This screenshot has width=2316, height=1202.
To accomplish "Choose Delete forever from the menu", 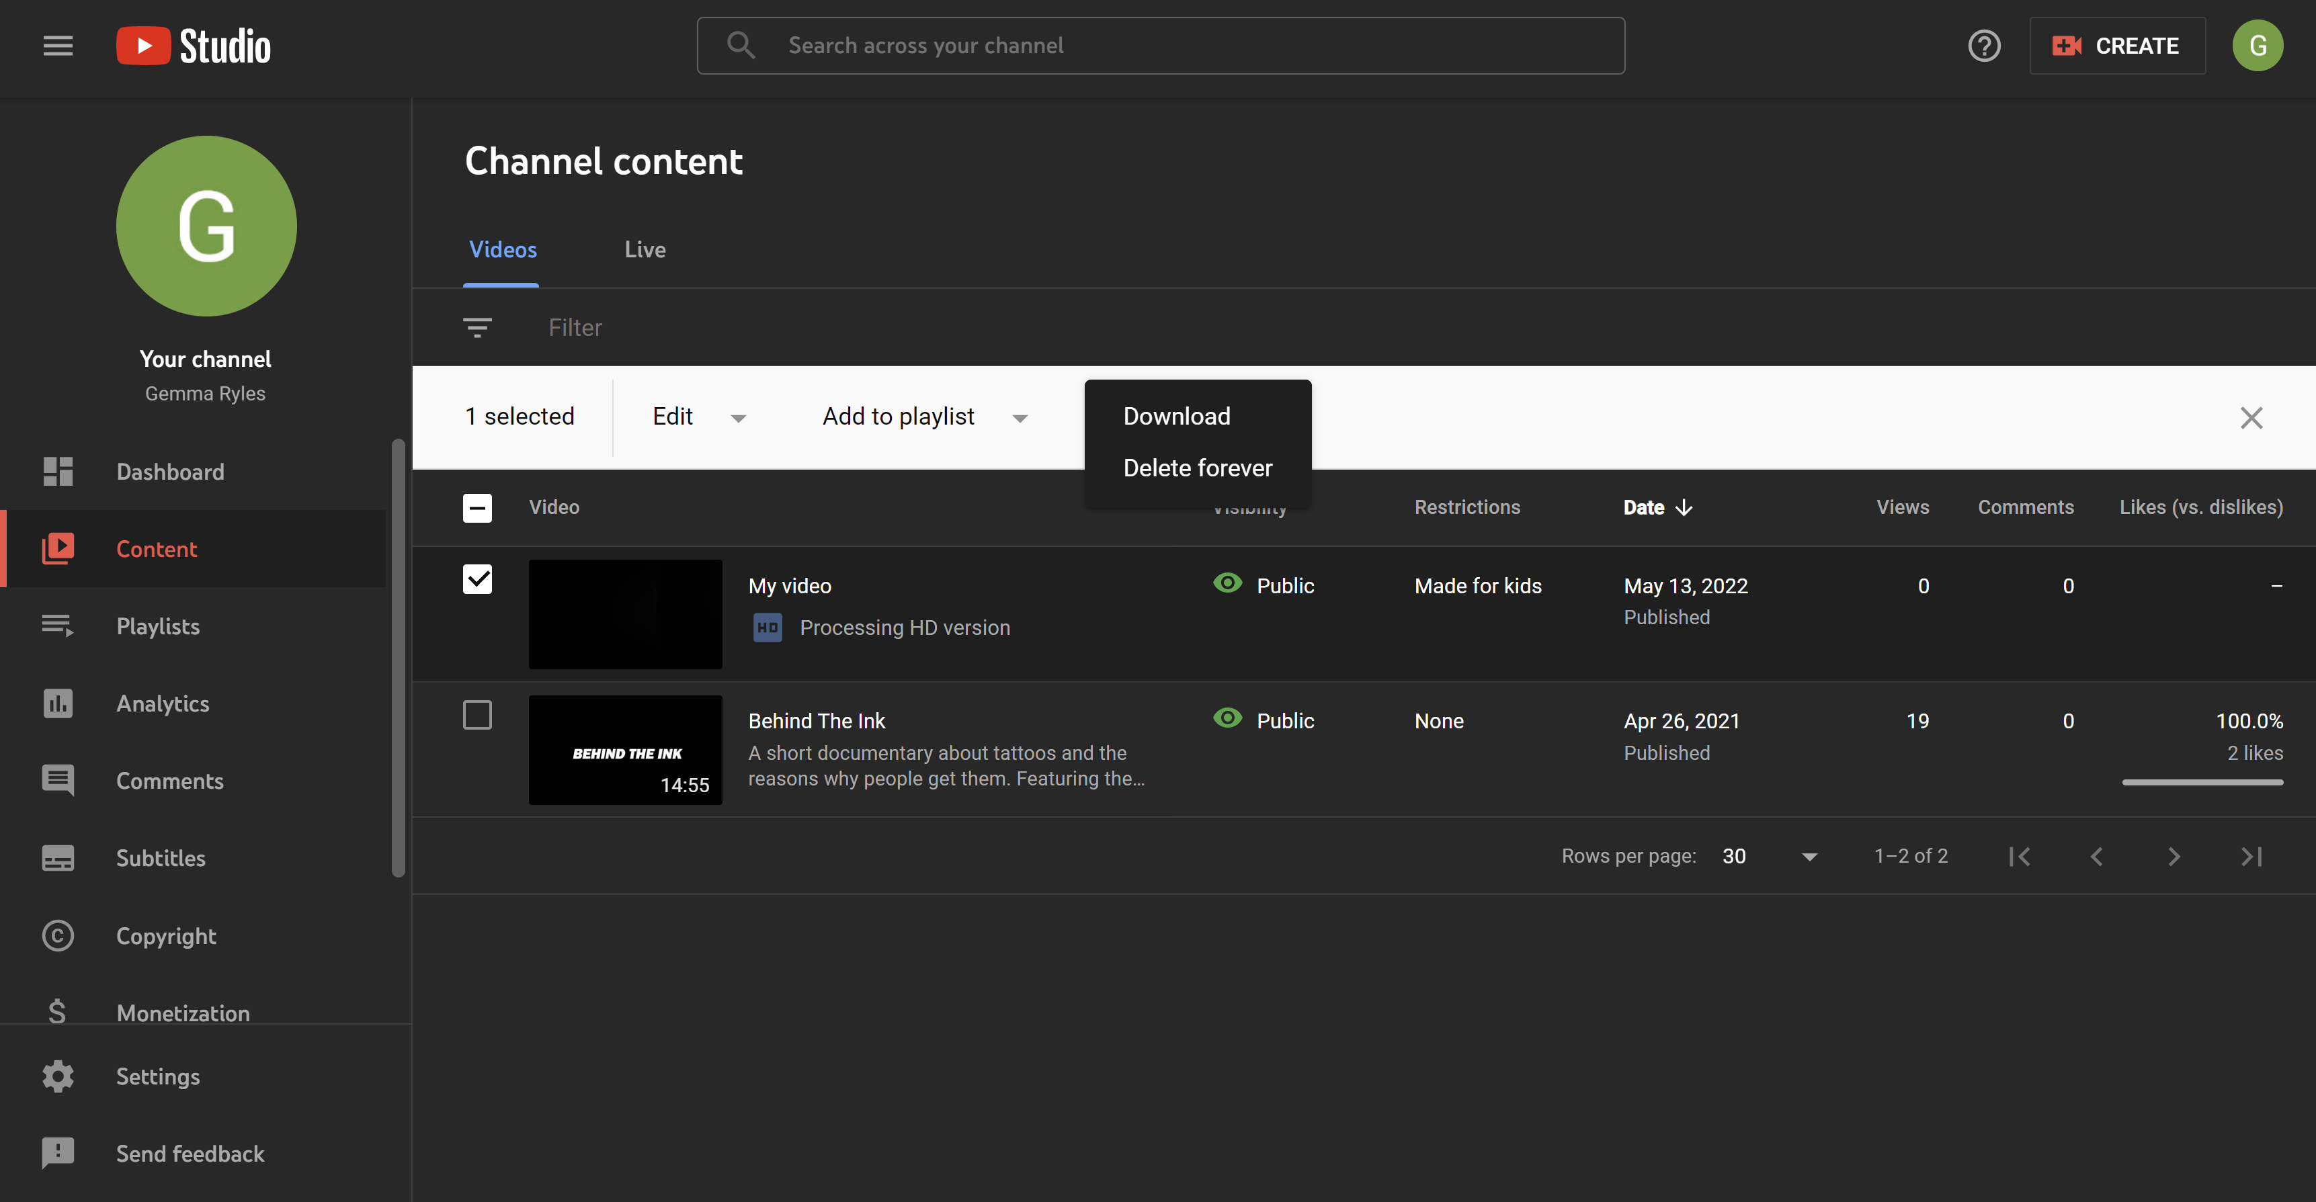I will 1198,468.
